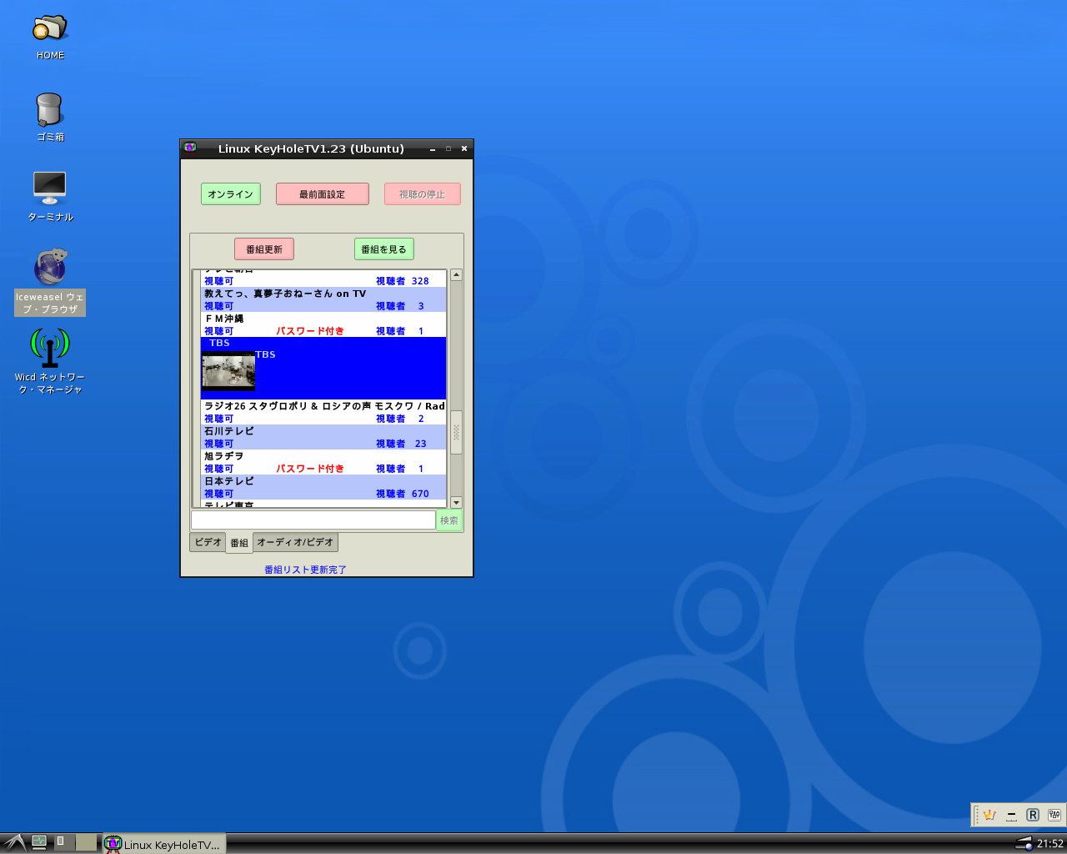The image size is (1067, 854).
Task: Click the KeyHoleTV title bar TV icon
Action: 190,148
